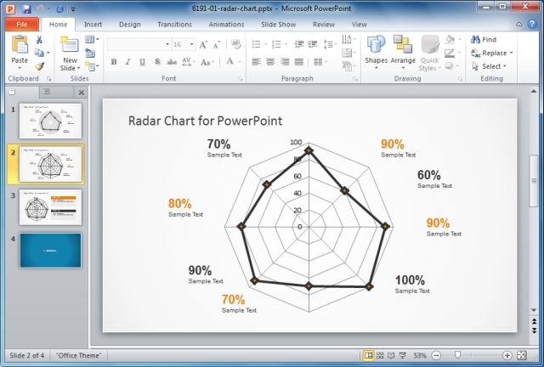544x367 pixels.
Task: Toggle Bold formatting
Action: (113, 62)
